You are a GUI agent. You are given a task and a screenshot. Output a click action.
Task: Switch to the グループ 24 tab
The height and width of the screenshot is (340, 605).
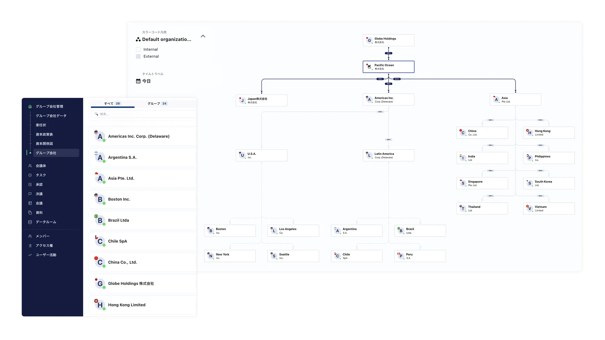click(157, 104)
